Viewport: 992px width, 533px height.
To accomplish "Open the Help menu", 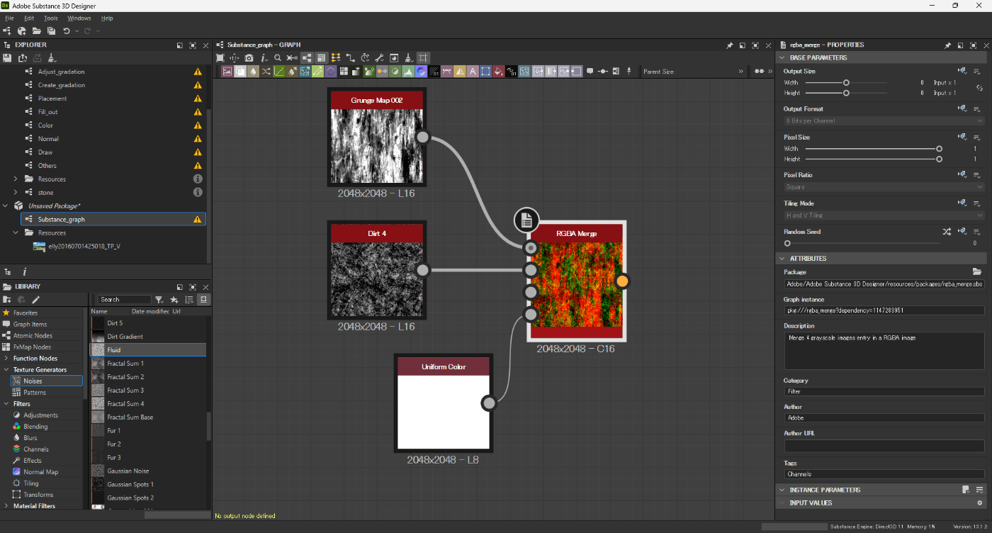I will tap(107, 18).
